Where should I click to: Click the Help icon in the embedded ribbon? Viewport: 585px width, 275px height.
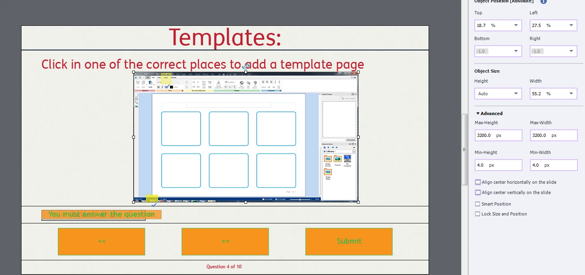point(353,77)
